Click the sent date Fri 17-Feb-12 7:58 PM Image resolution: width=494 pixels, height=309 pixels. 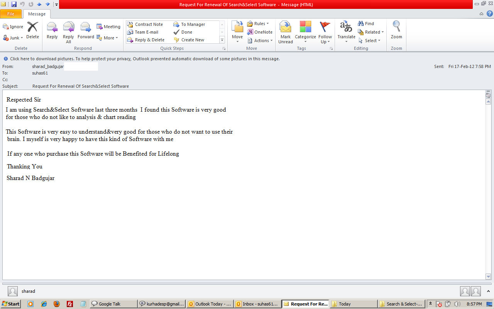pyautogui.click(x=470, y=67)
